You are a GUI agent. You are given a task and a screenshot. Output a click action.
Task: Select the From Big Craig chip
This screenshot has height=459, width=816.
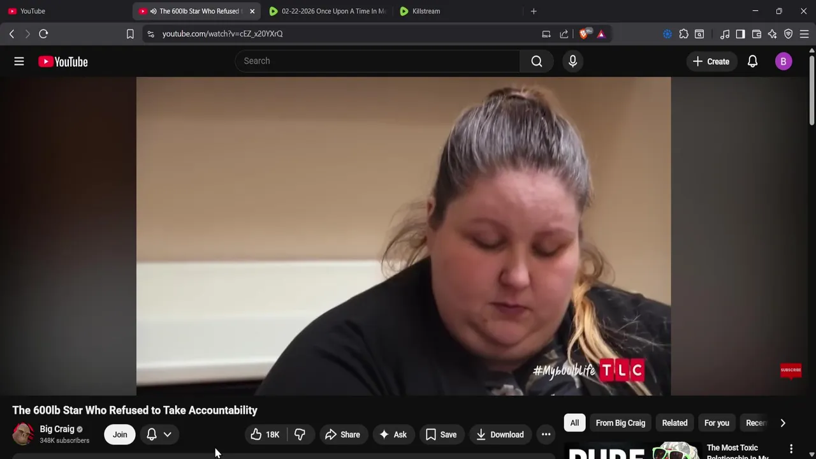[x=620, y=423]
